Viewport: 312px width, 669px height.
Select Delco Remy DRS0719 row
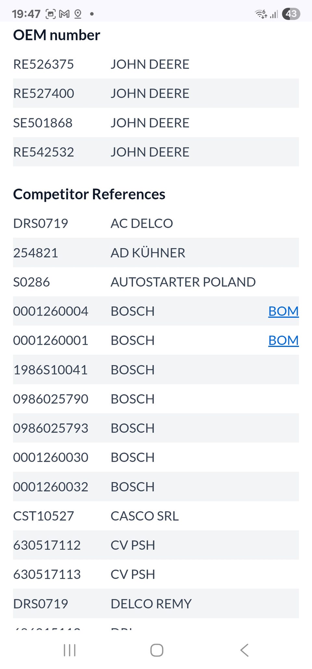pos(41,604)
